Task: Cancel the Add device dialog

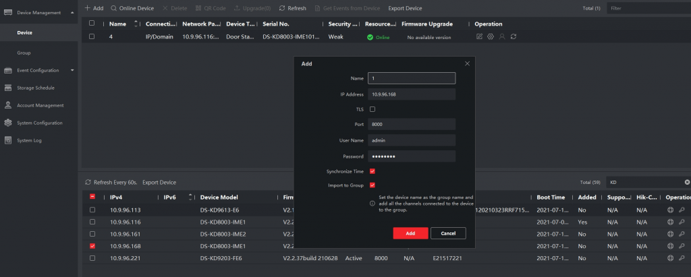Action: click(x=448, y=233)
